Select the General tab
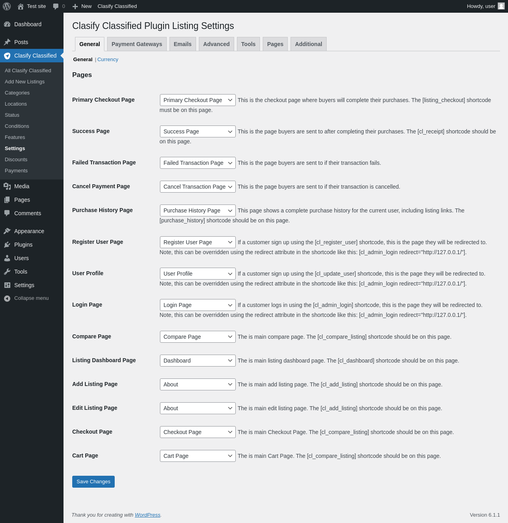Screen dimensions: 508x523 click(90, 44)
